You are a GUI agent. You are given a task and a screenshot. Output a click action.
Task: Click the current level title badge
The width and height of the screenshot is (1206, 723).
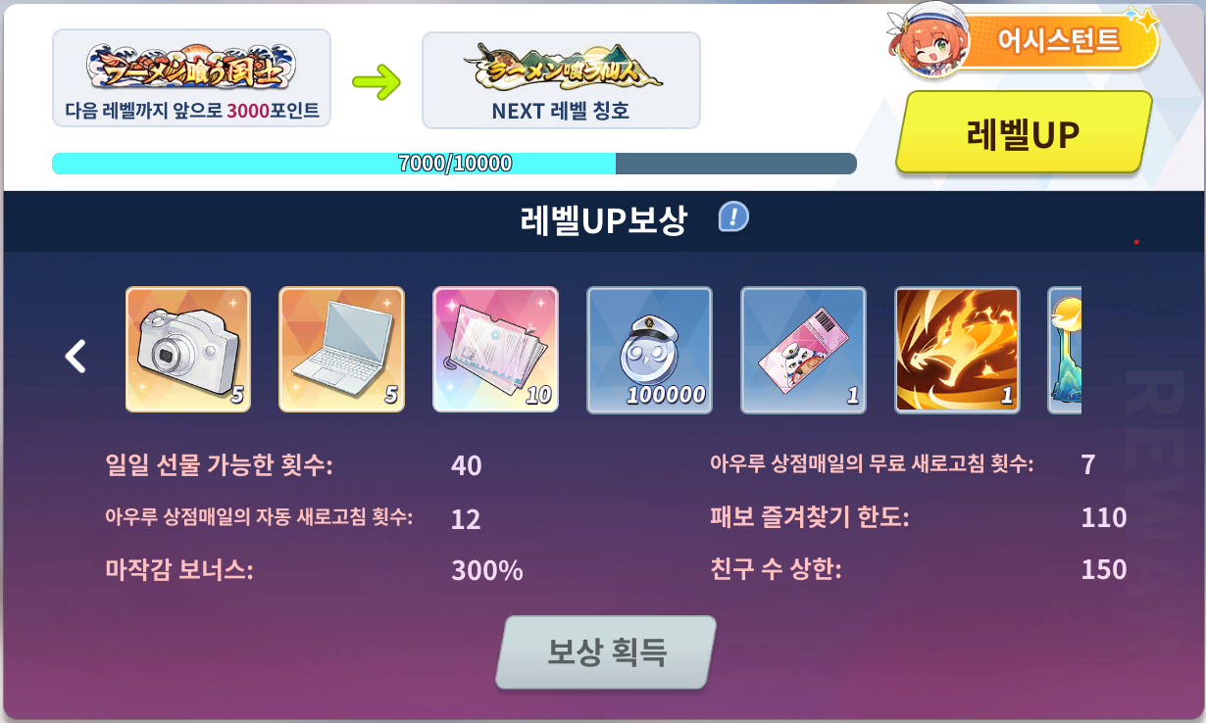(x=191, y=78)
